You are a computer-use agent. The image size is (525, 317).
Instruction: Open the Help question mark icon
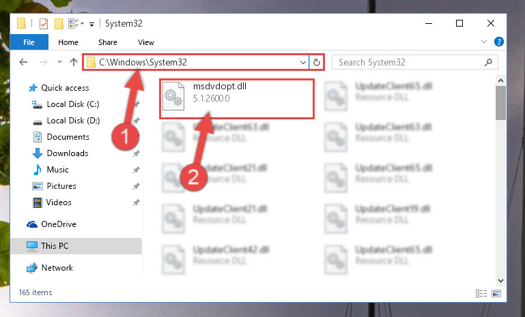click(x=498, y=42)
